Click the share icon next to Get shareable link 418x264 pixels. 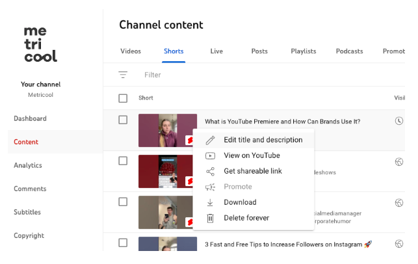coord(210,172)
